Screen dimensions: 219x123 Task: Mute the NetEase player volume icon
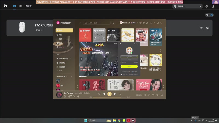click(x=157, y=95)
